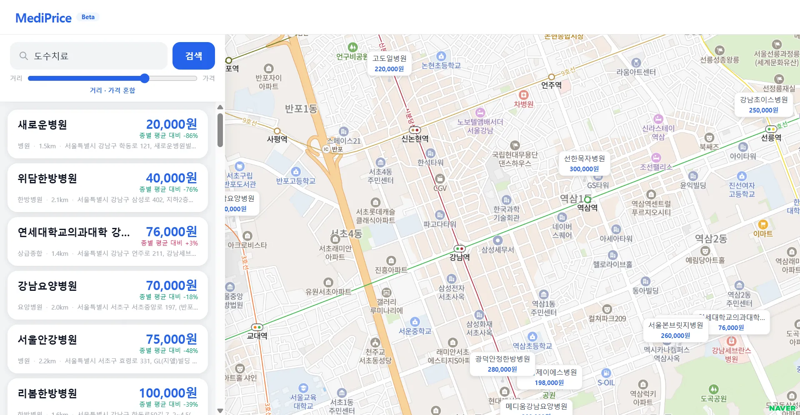The image size is (800, 415).
Task: Click the 삼성세무서 map icon
Action: [x=497, y=240]
